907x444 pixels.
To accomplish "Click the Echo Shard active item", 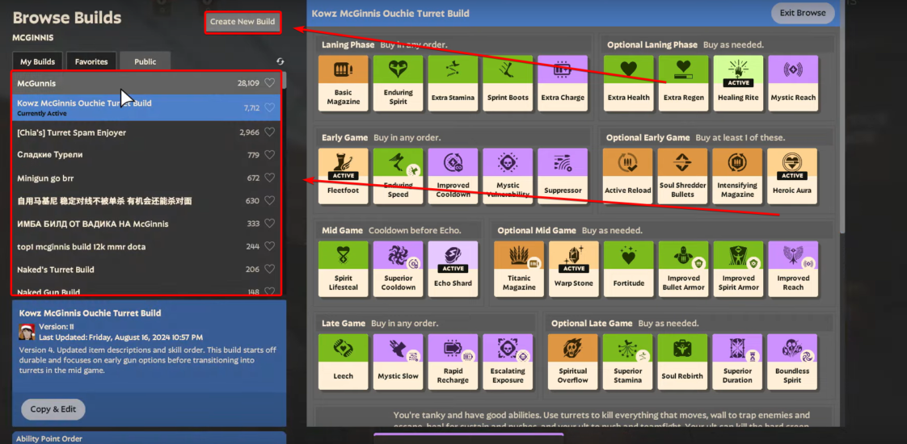I will pos(453,269).
